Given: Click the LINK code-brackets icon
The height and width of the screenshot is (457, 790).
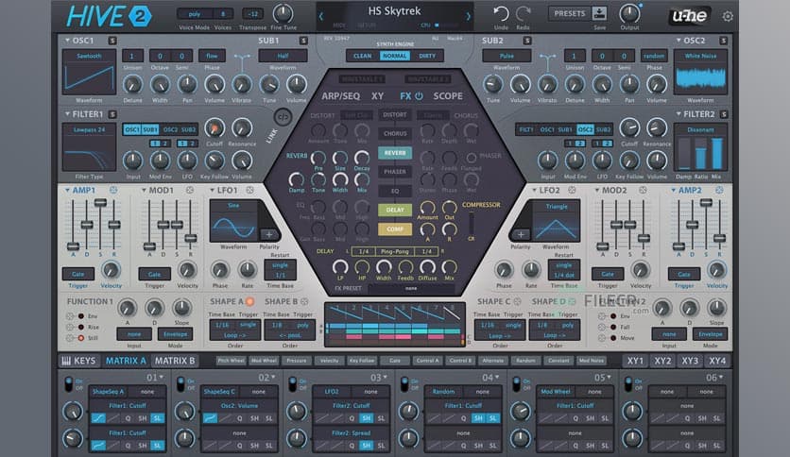Looking at the screenshot, I should 282,117.
